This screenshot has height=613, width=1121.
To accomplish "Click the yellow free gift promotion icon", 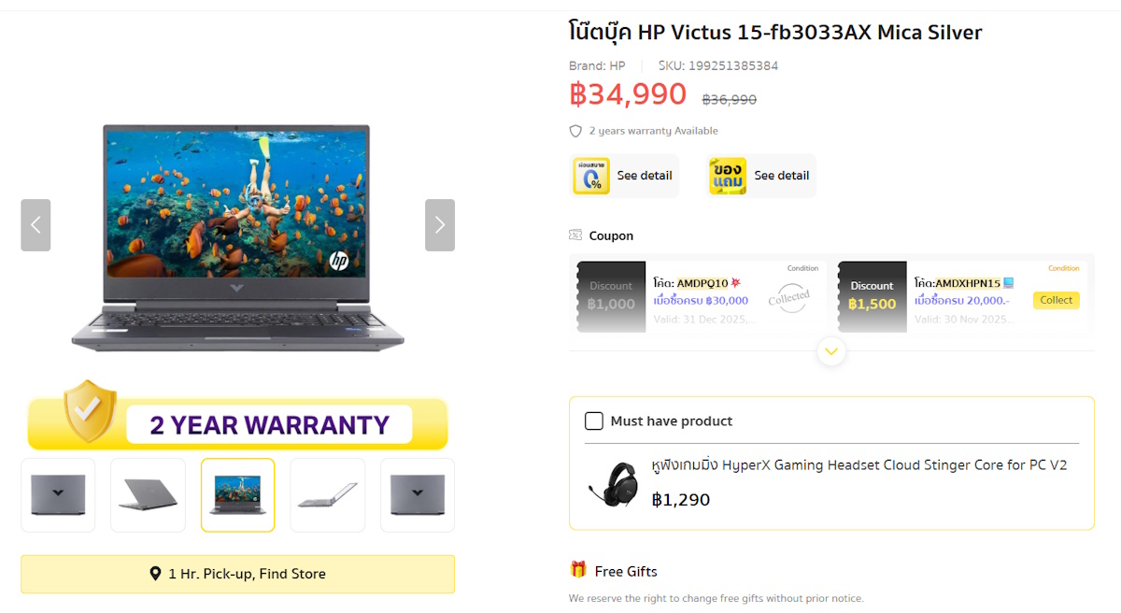I will tap(728, 176).
